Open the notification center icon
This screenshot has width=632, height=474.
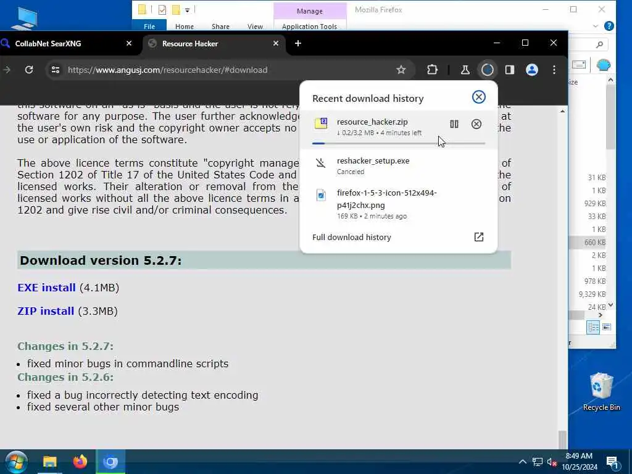pyautogui.click(x=612, y=462)
